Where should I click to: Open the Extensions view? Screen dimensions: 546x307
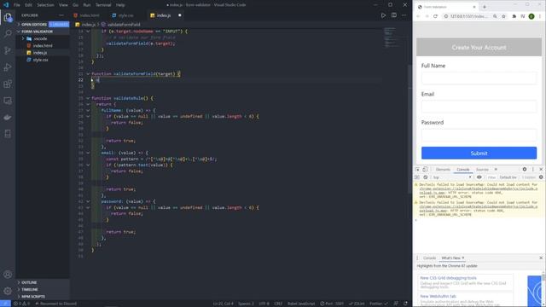8,84
